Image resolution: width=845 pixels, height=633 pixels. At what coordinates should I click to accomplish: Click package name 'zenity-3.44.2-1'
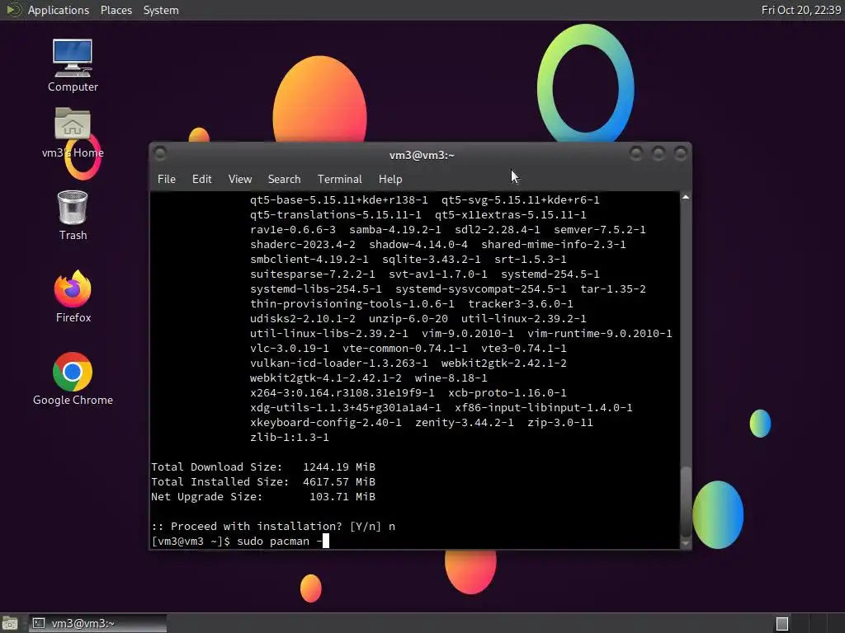pos(465,423)
